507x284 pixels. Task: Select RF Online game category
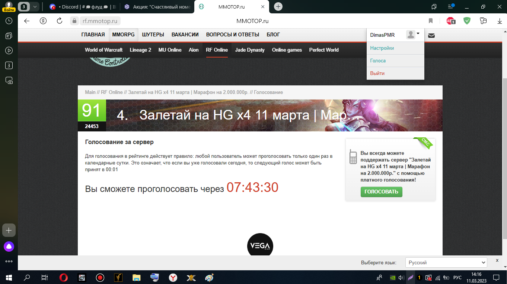[217, 50]
